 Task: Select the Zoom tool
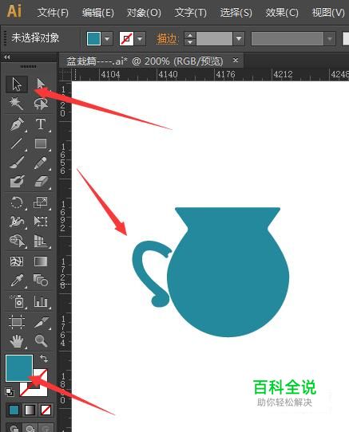41,341
